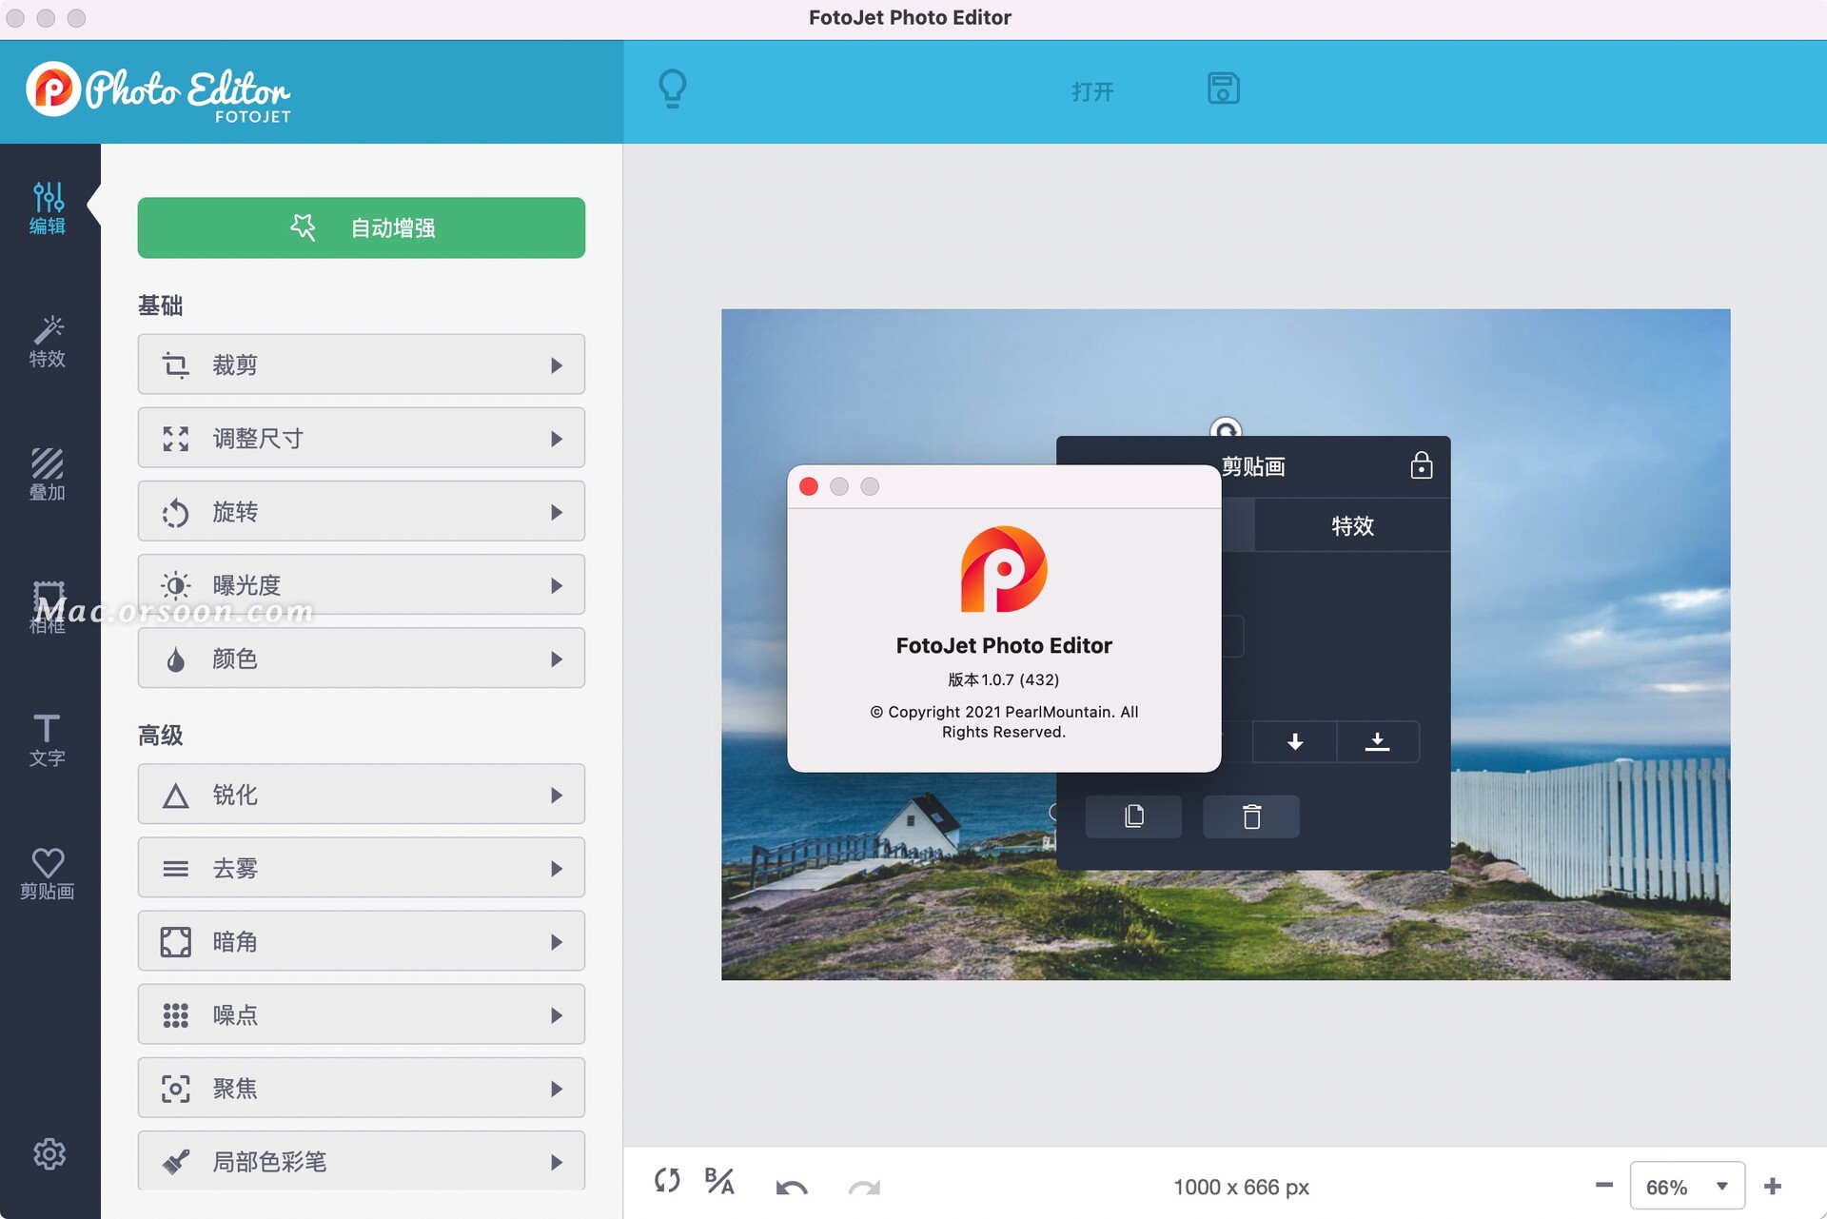This screenshot has width=1827, height=1219.
Task: Click the duplicate clipart button
Action: click(x=1133, y=816)
